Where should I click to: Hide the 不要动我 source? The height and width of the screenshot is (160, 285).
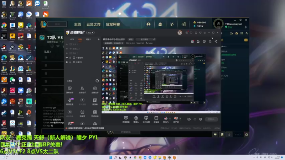coord(67,58)
